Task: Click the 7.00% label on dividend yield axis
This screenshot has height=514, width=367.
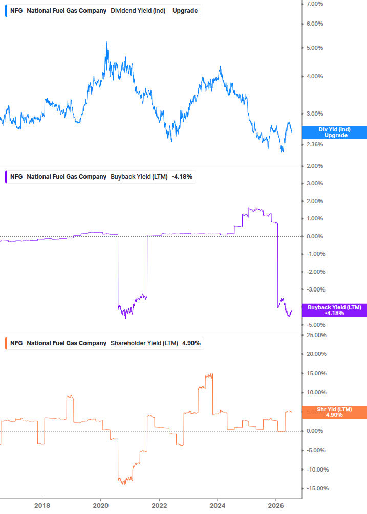Action: 315,4
